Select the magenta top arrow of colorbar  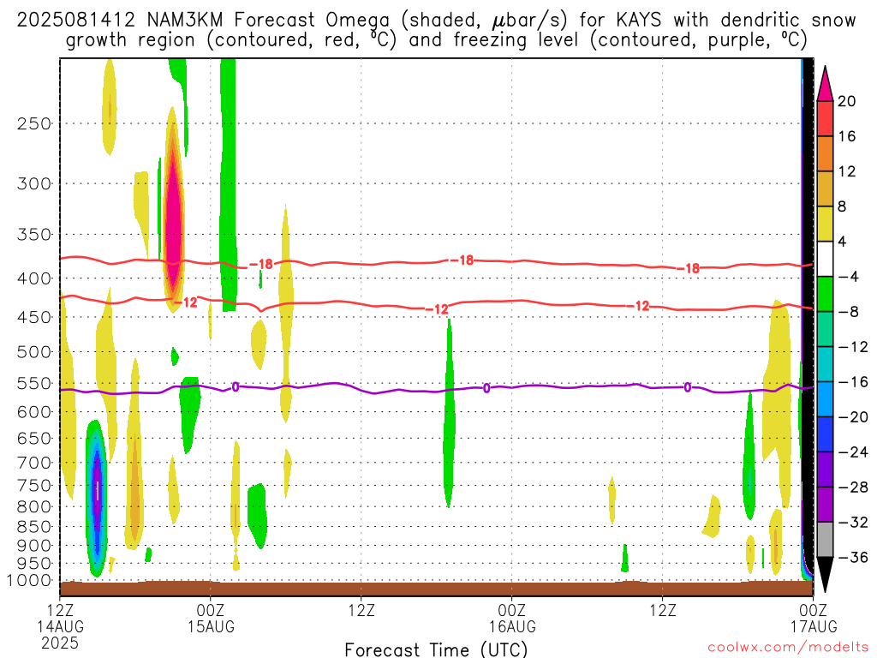point(825,84)
